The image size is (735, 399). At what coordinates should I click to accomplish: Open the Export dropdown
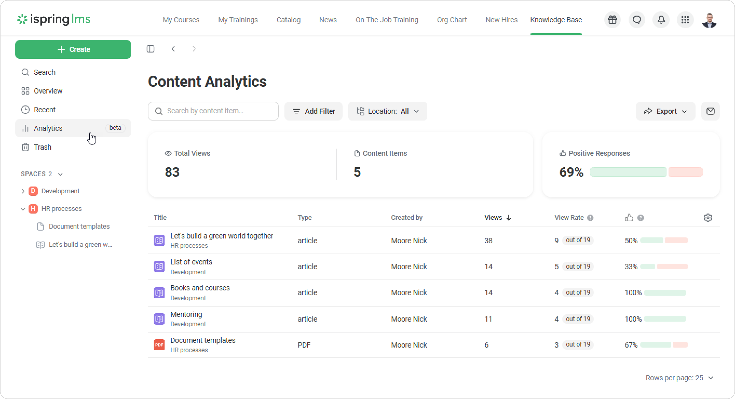coord(665,111)
